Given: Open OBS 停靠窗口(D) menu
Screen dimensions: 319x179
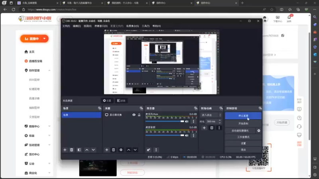Looking at the screenshot, I should coord(101,26).
